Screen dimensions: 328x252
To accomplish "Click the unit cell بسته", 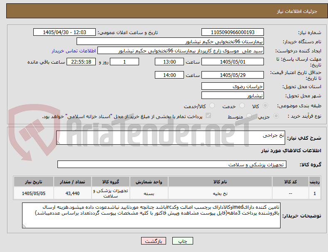I will (149, 193).
